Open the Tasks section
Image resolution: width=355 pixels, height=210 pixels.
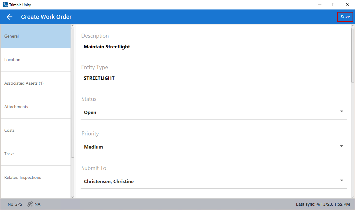[x=35, y=154]
